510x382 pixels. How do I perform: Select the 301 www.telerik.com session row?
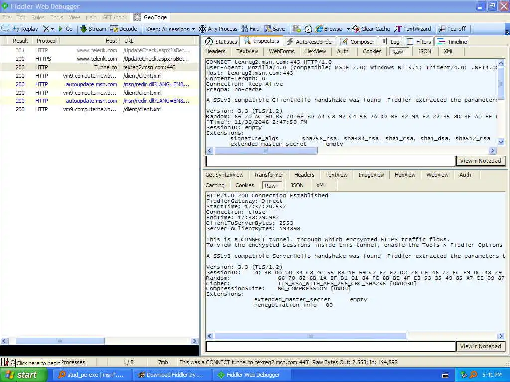pos(100,50)
